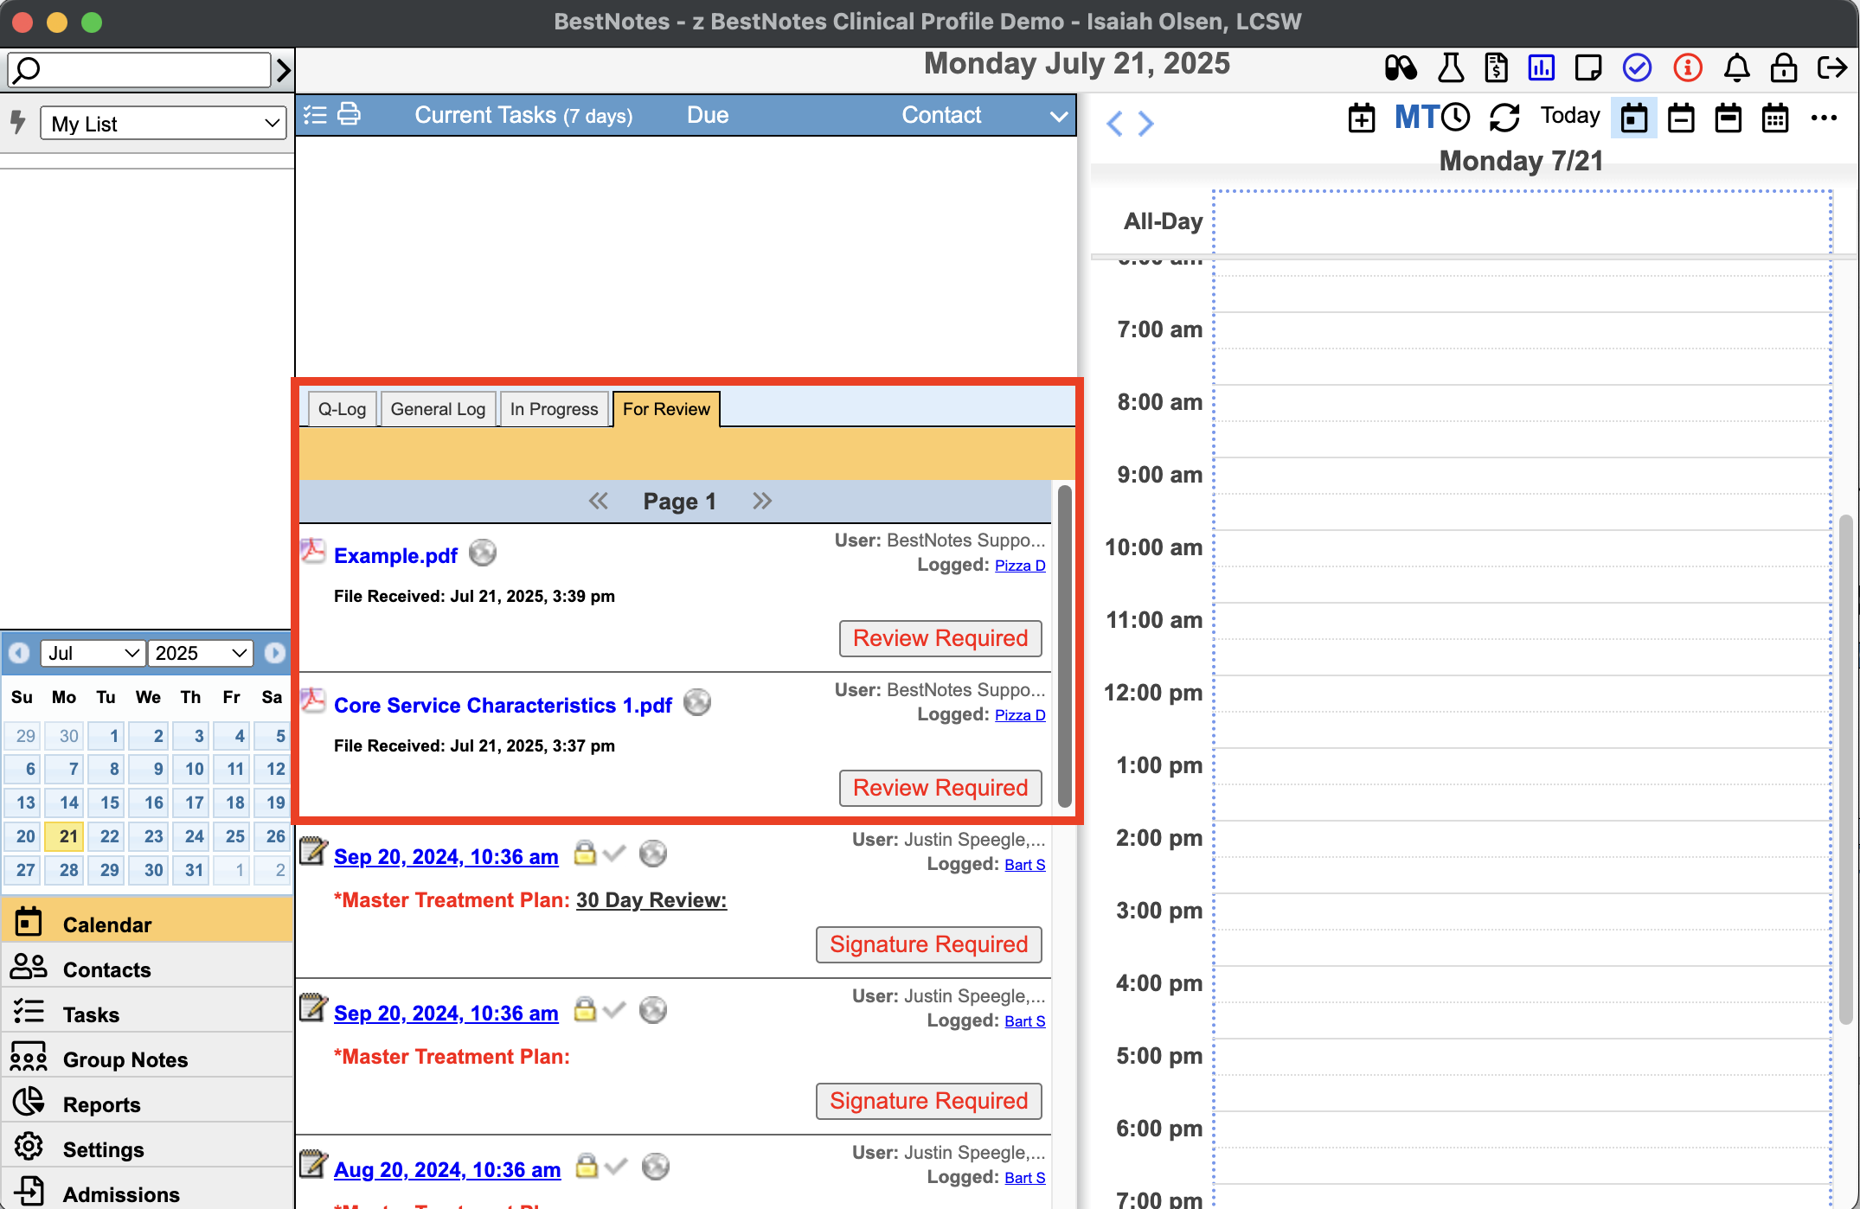The height and width of the screenshot is (1209, 1860).
Task: Open the notifications bell icon
Action: [x=1736, y=67]
